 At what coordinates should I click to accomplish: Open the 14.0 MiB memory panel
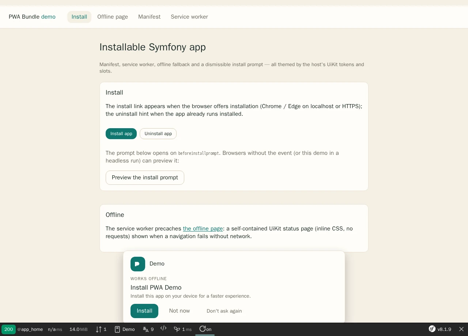[79, 329]
